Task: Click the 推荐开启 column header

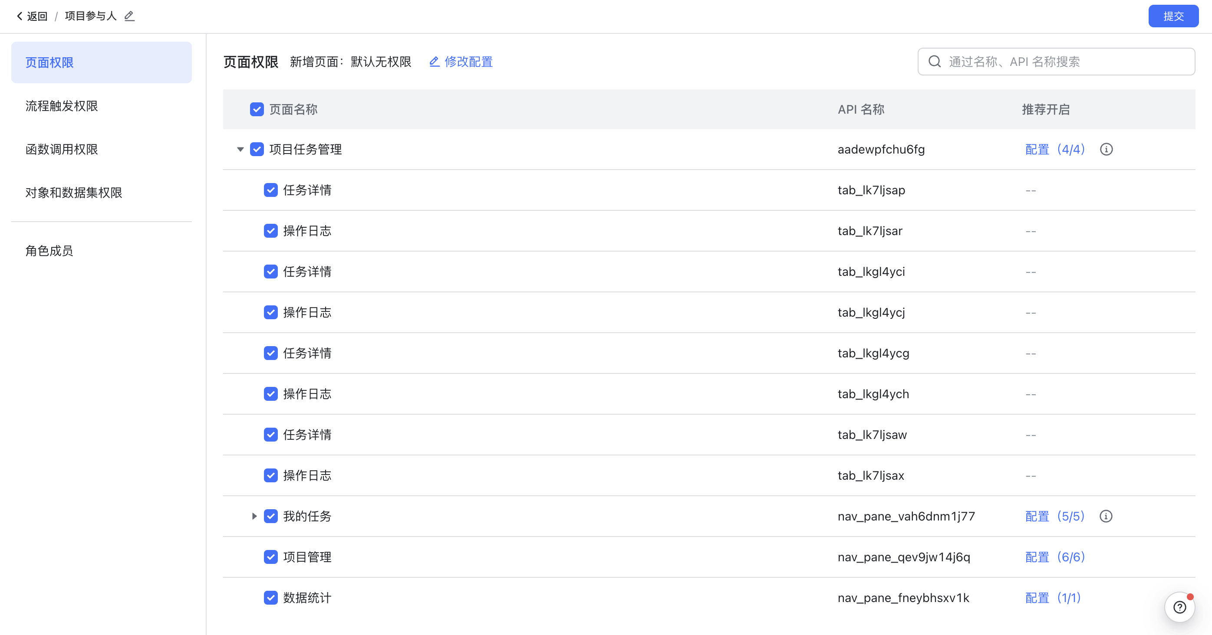Action: click(x=1045, y=109)
